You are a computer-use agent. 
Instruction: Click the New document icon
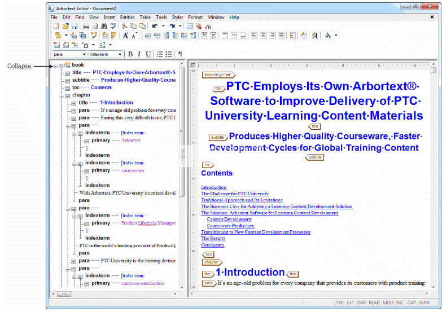[x=56, y=26]
